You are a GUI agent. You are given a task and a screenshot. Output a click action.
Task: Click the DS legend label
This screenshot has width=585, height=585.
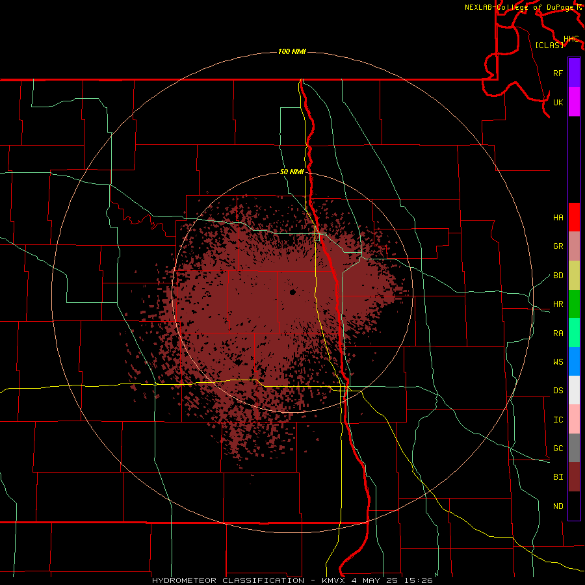558,391
